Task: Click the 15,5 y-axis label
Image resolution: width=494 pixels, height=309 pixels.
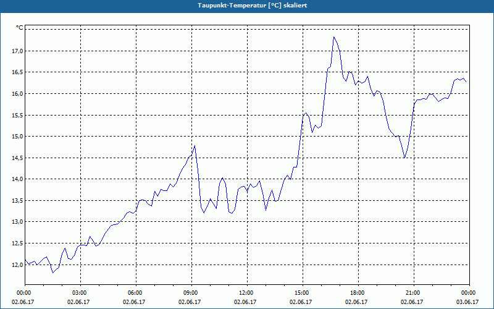Action: 17,115
